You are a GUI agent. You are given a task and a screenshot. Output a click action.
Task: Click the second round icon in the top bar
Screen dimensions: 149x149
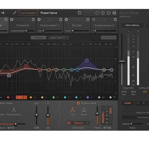[x=103, y=13]
